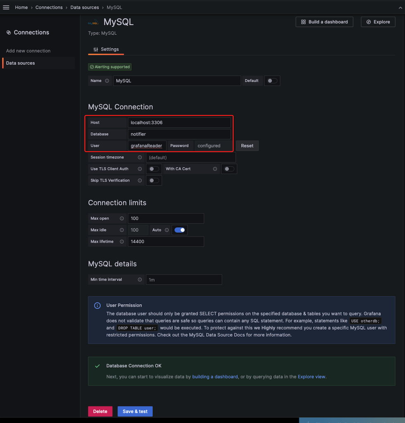Image resolution: width=405 pixels, height=423 pixels.
Task: Click the 'Type: MySQL' text
Action: point(102,33)
